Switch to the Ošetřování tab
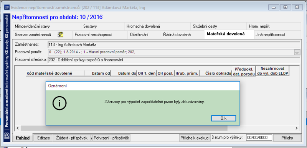Viewport: 307px width, 148px height. [144, 35]
